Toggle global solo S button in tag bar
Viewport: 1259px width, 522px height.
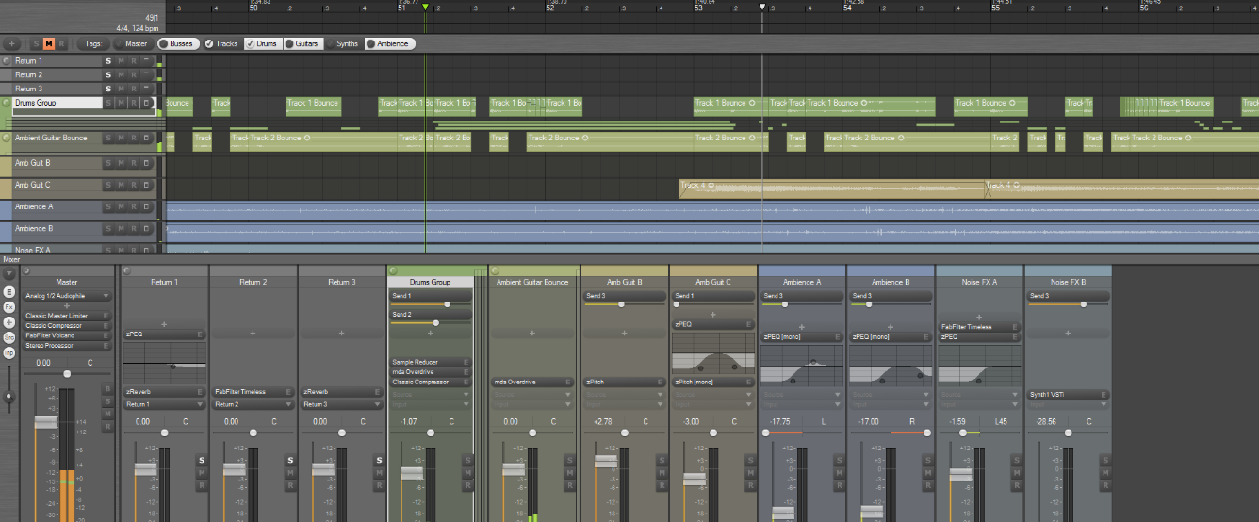(x=37, y=43)
